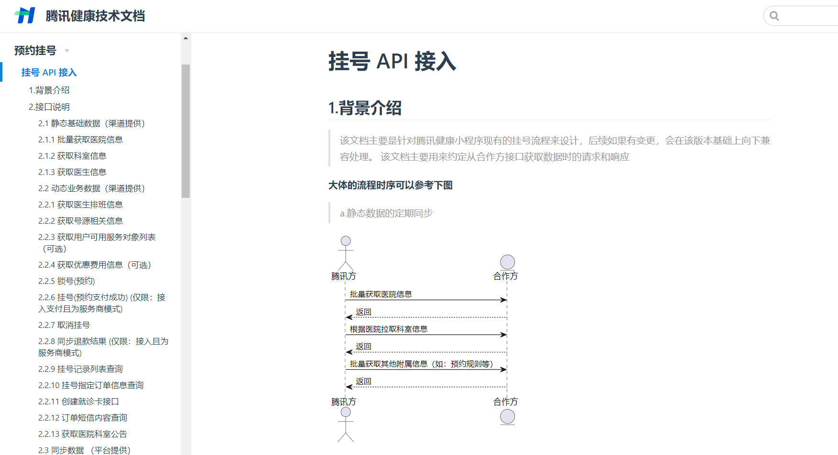Open 2.1 静态基础数据（渠道提供）

pos(91,123)
